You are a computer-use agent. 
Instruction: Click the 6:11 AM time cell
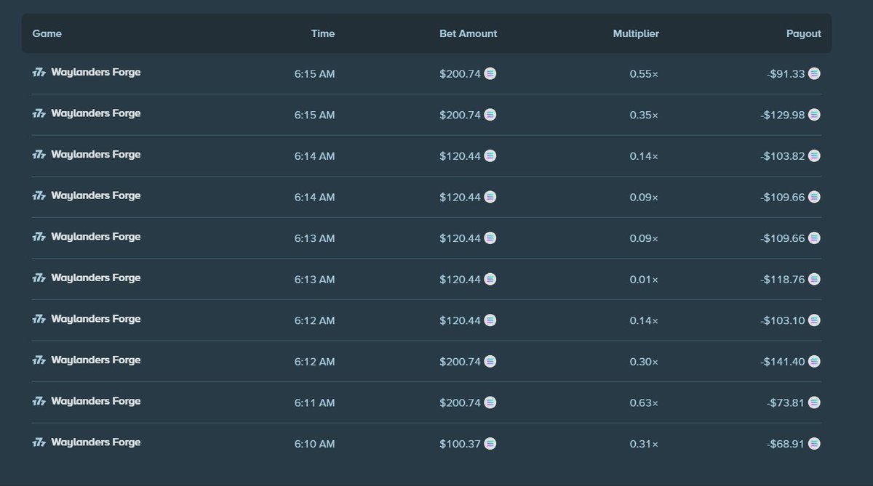(315, 403)
